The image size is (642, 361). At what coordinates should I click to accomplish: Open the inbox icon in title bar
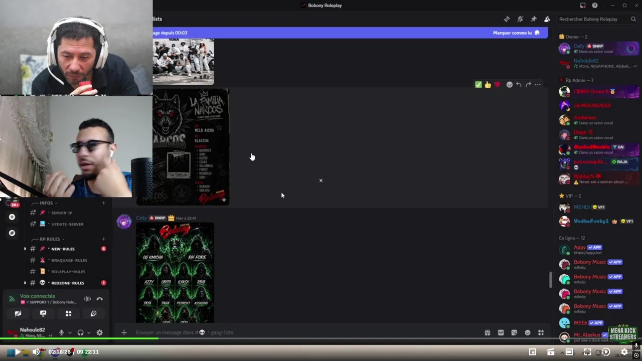tap(583, 6)
